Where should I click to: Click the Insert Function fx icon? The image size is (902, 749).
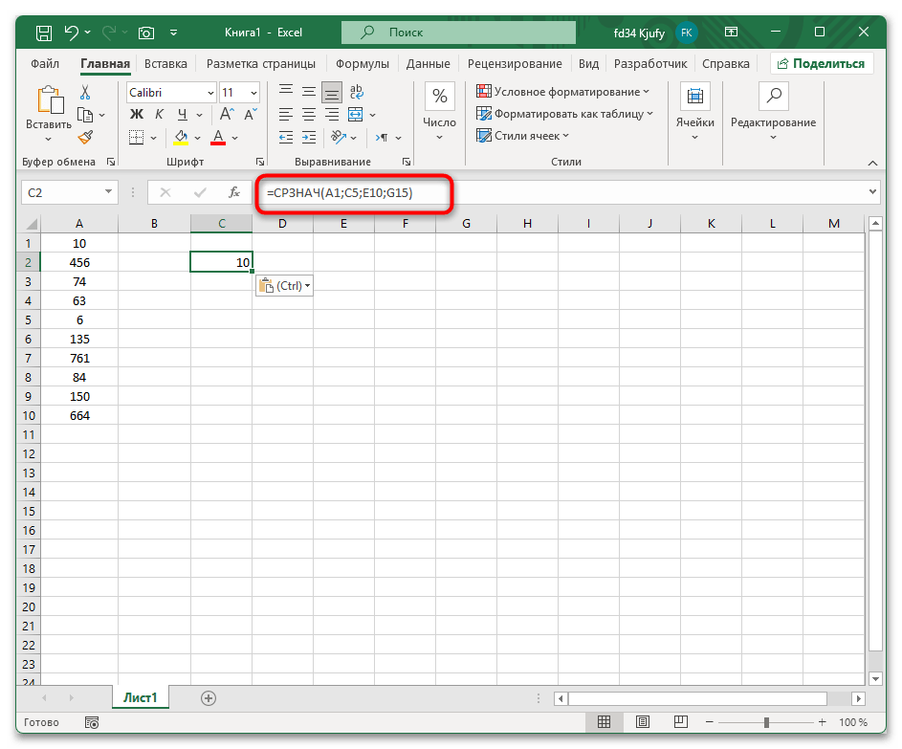[234, 192]
